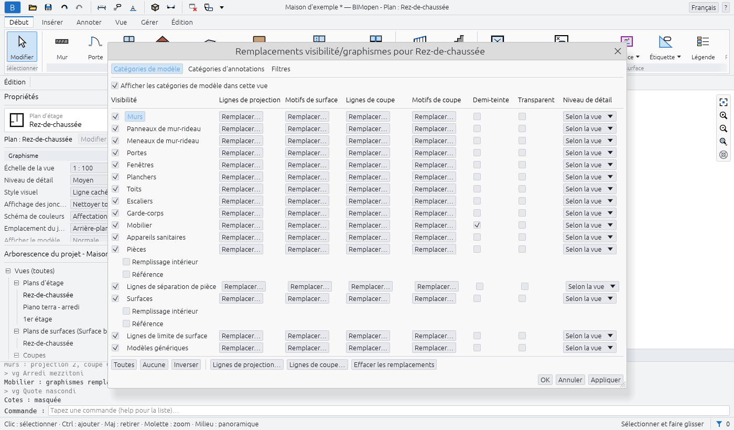Click the Annuler button
The image size is (734, 430).
(570, 380)
